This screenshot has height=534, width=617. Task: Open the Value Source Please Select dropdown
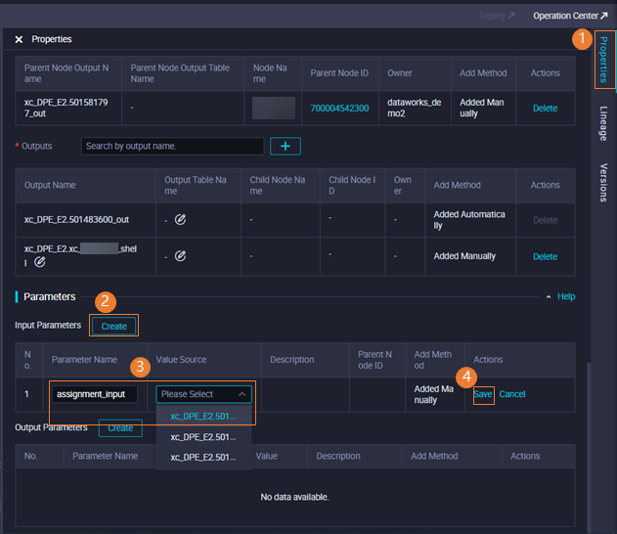click(x=204, y=394)
